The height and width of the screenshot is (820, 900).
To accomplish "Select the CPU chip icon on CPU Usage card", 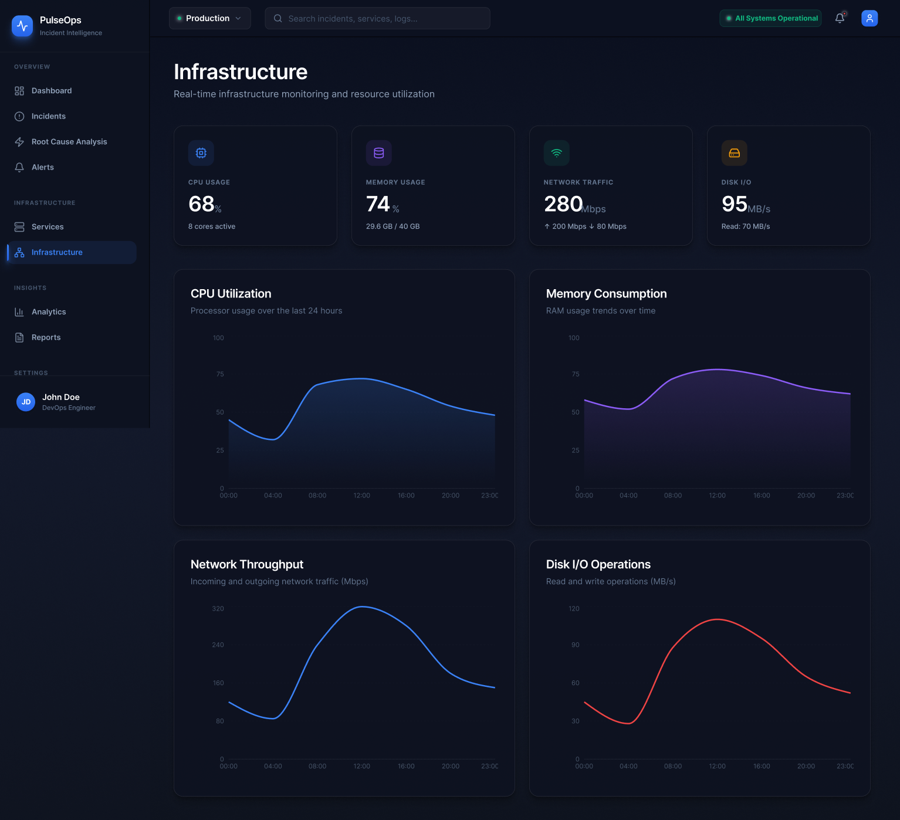I will 201,153.
